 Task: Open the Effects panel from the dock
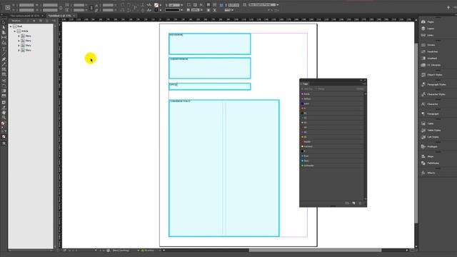pos(428,173)
